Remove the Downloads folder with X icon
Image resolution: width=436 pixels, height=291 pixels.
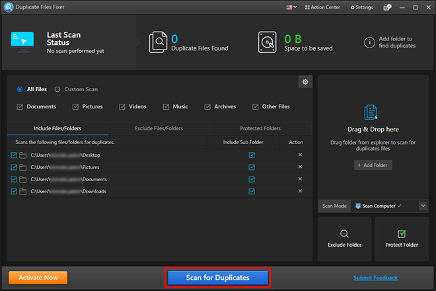(x=300, y=192)
